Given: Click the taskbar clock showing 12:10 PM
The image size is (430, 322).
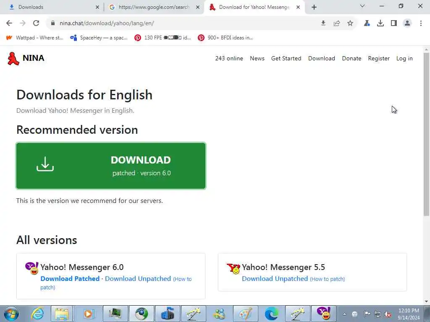Looking at the screenshot, I should tap(409, 314).
